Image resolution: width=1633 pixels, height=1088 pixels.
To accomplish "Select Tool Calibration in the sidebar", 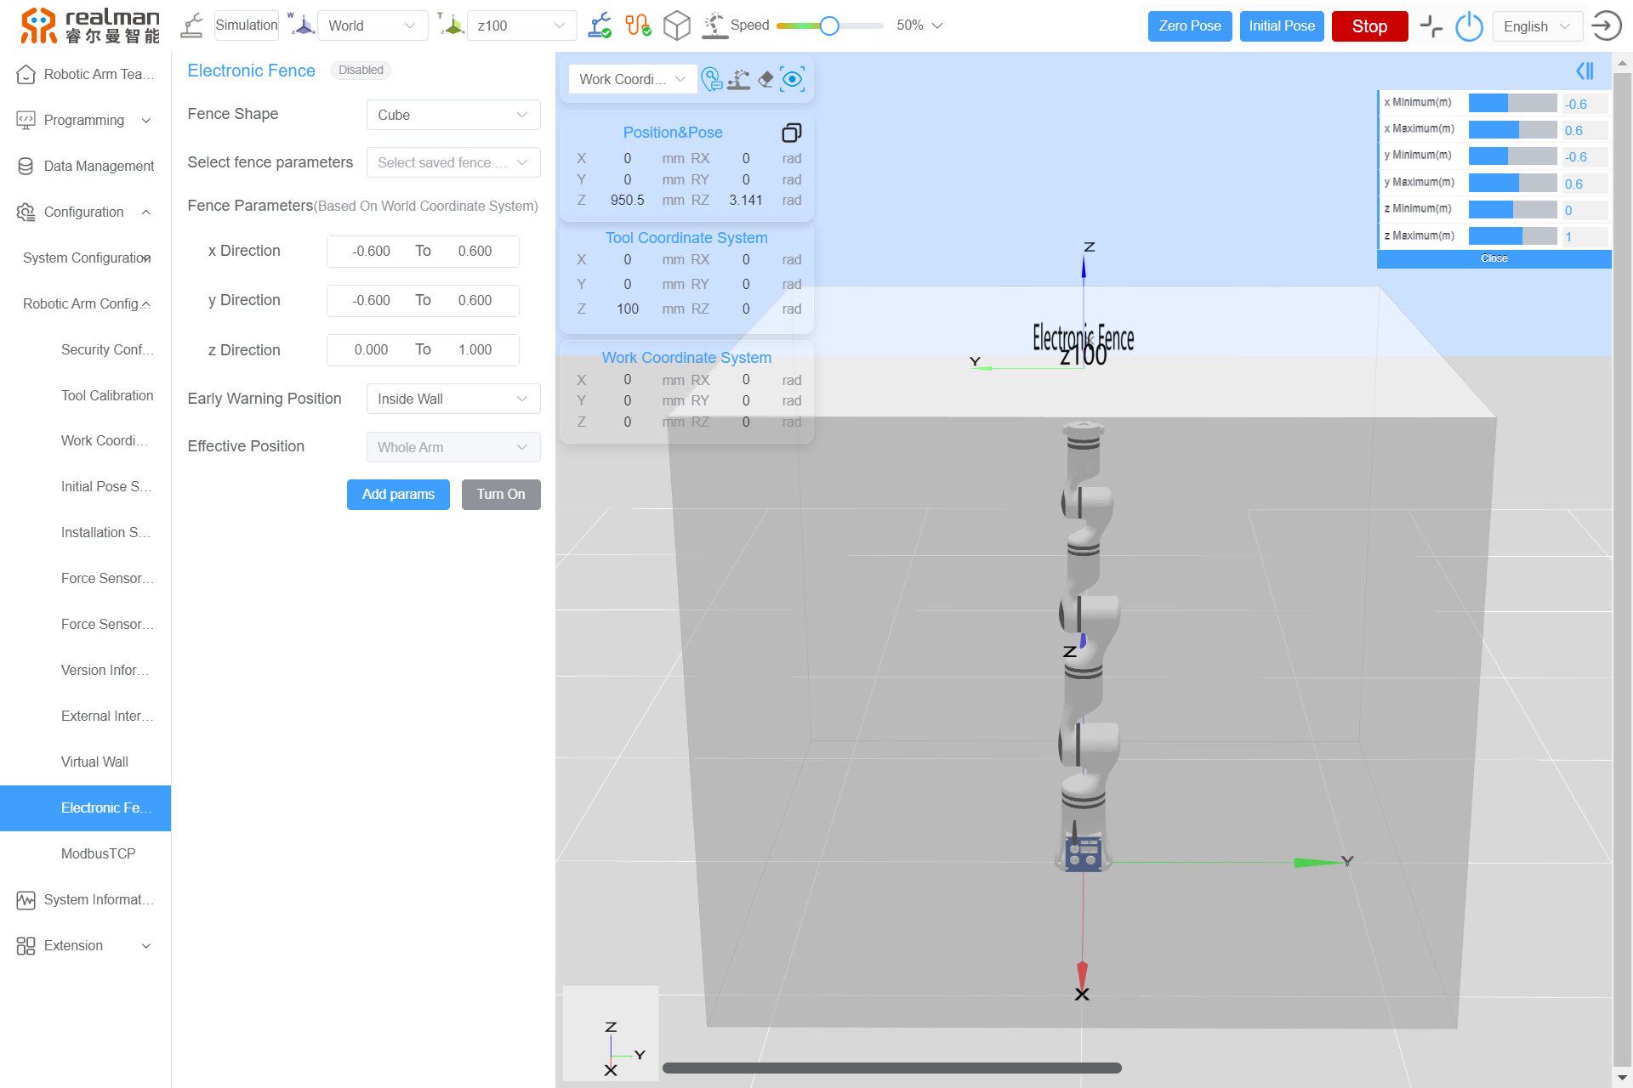I will click(107, 395).
